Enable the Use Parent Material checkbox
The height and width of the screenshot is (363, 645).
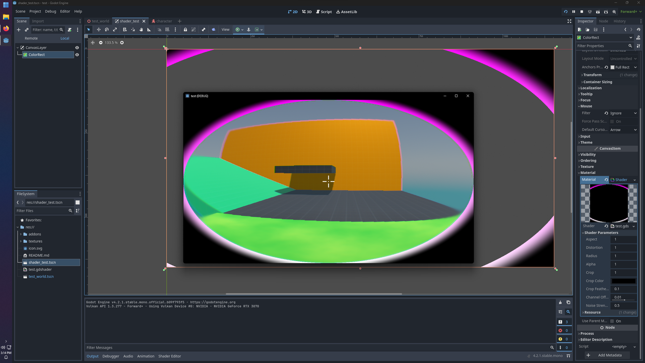pos(612,321)
